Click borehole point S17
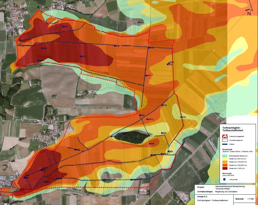The image size is (258, 205). click(146, 76)
